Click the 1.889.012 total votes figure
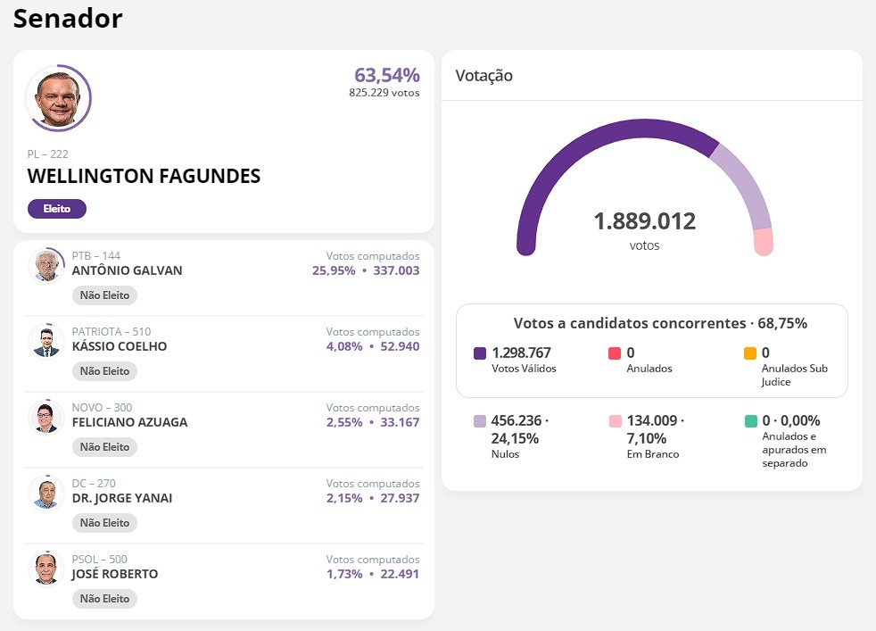This screenshot has width=876, height=631. [x=644, y=221]
